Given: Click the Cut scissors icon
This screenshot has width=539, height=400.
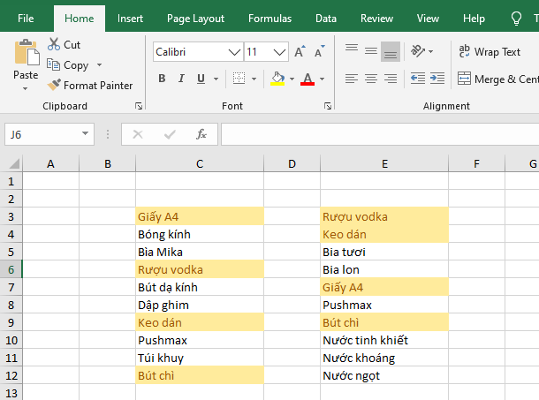Looking at the screenshot, I should pyautogui.click(x=55, y=44).
